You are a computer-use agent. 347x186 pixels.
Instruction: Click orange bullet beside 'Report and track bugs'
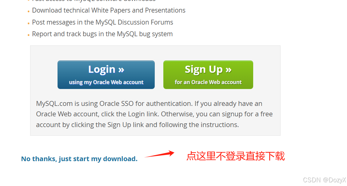tap(29, 35)
